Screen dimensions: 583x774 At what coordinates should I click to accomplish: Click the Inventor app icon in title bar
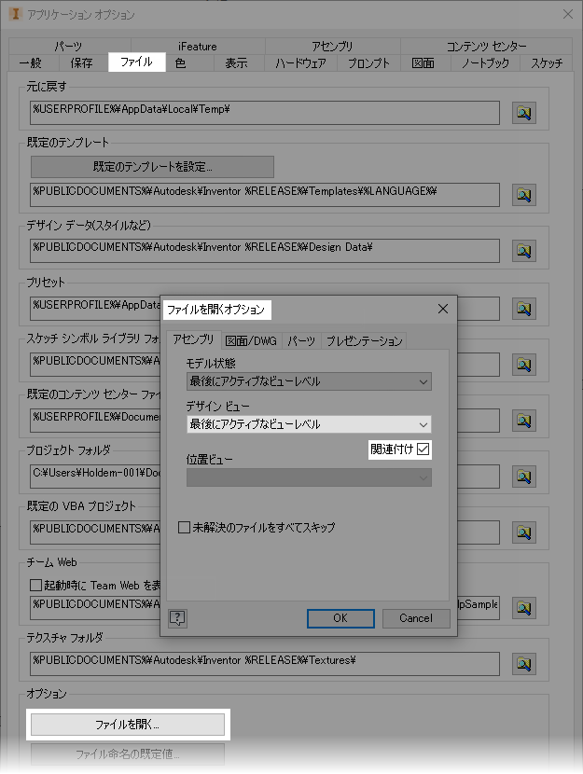click(x=15, y=14)
